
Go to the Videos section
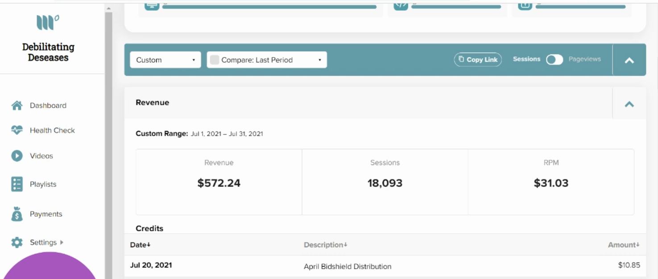tap(41, 156)
